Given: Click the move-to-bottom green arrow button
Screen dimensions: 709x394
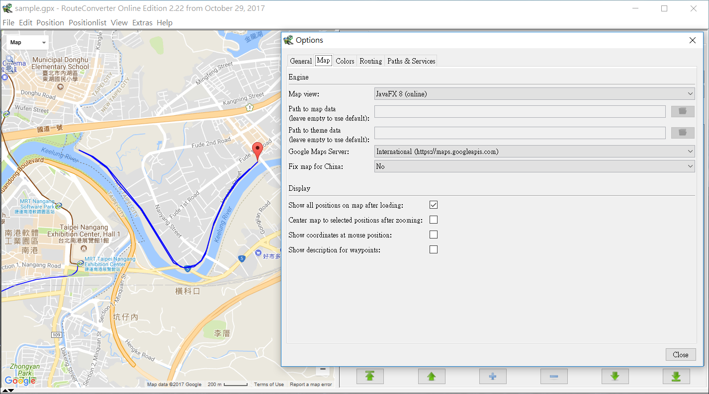Looking at the screenshot, I should [x=676, y=376].
